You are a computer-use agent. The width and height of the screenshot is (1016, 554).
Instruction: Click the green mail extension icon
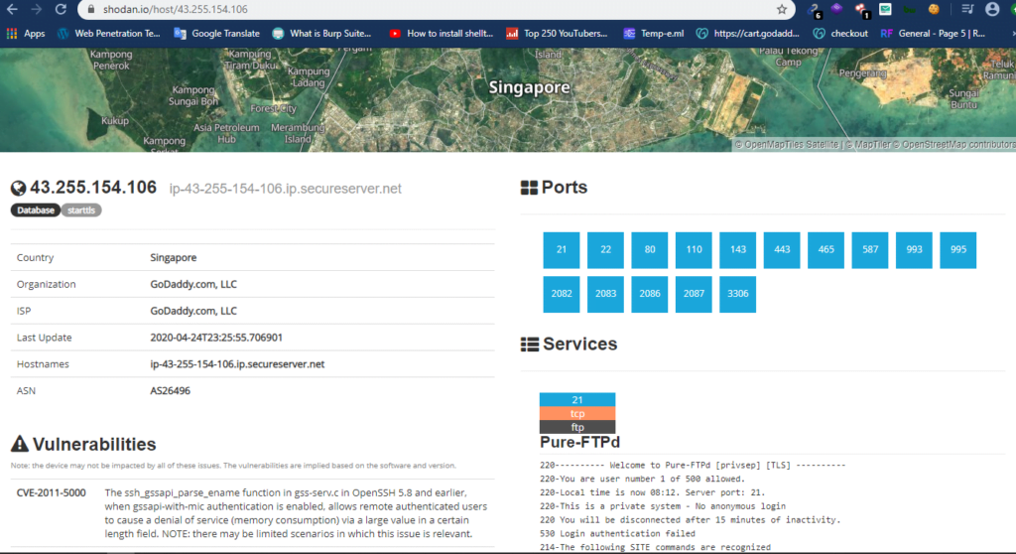(885, 9)
